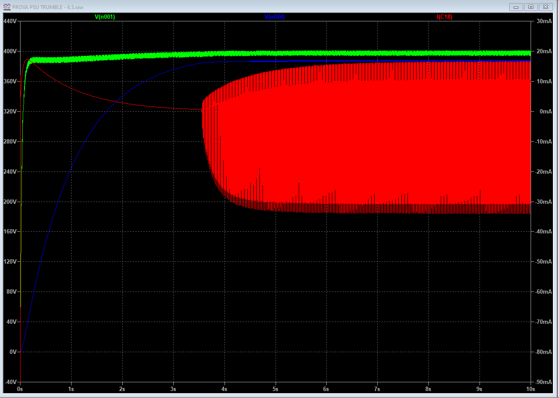Click the 0s label on time axis
Viewport: 559px width, 398px height.
(x=20, y=388)
